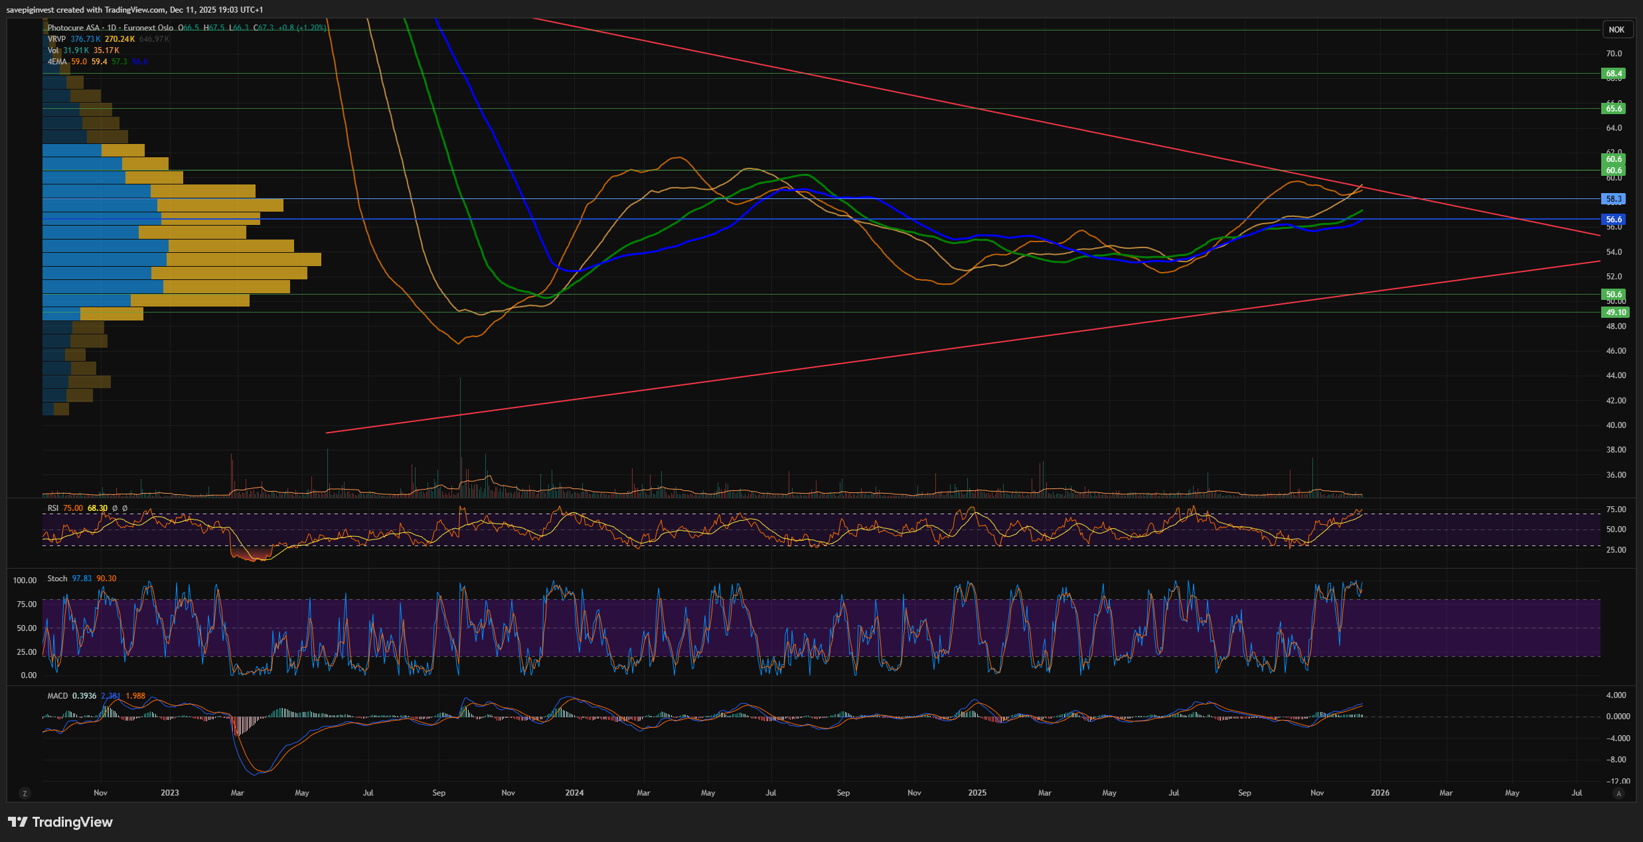The image size is (1643, 842).
Task: Click the 65.6 green price label
Action: pyautogui.click(x=1614, y=109)
